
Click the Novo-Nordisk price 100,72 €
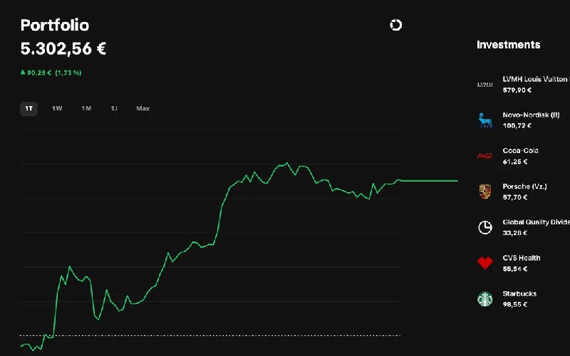(517, 126)
